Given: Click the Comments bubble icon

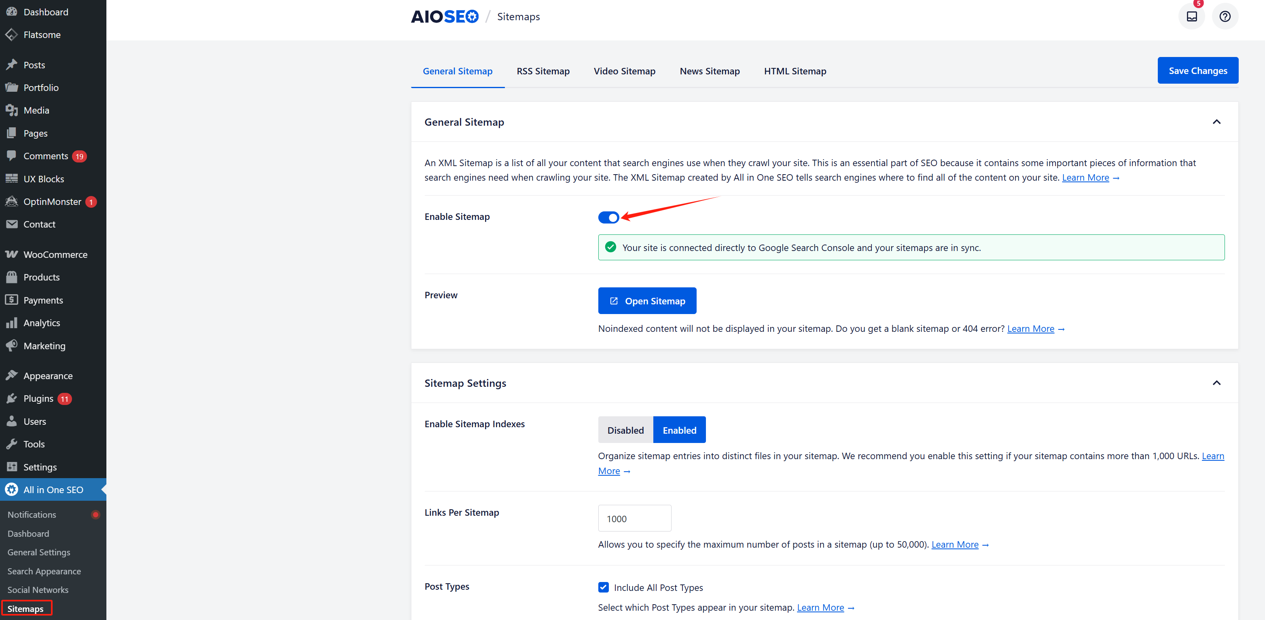Looking at the screenshot, I should 12,156.
